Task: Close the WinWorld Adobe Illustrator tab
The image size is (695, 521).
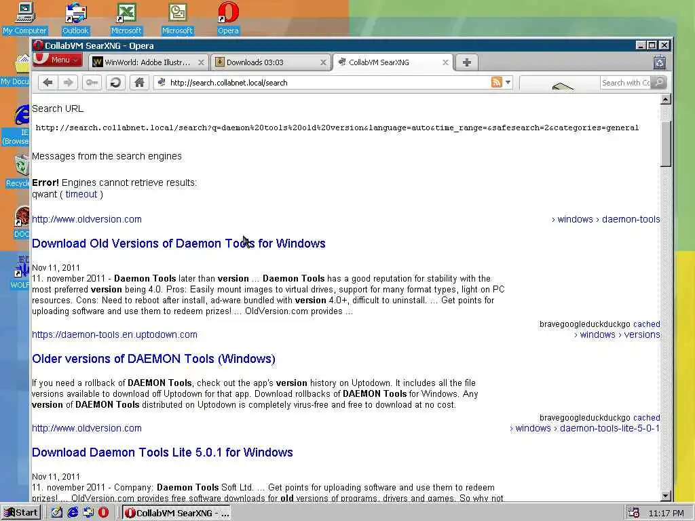Action: point(201,62)
